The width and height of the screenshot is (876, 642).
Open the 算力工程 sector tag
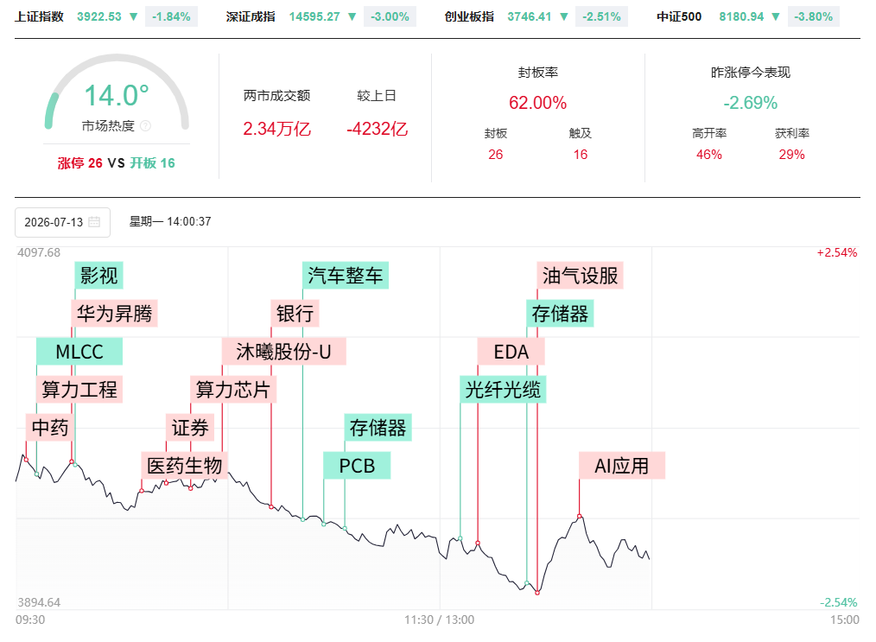pos(79,390)
